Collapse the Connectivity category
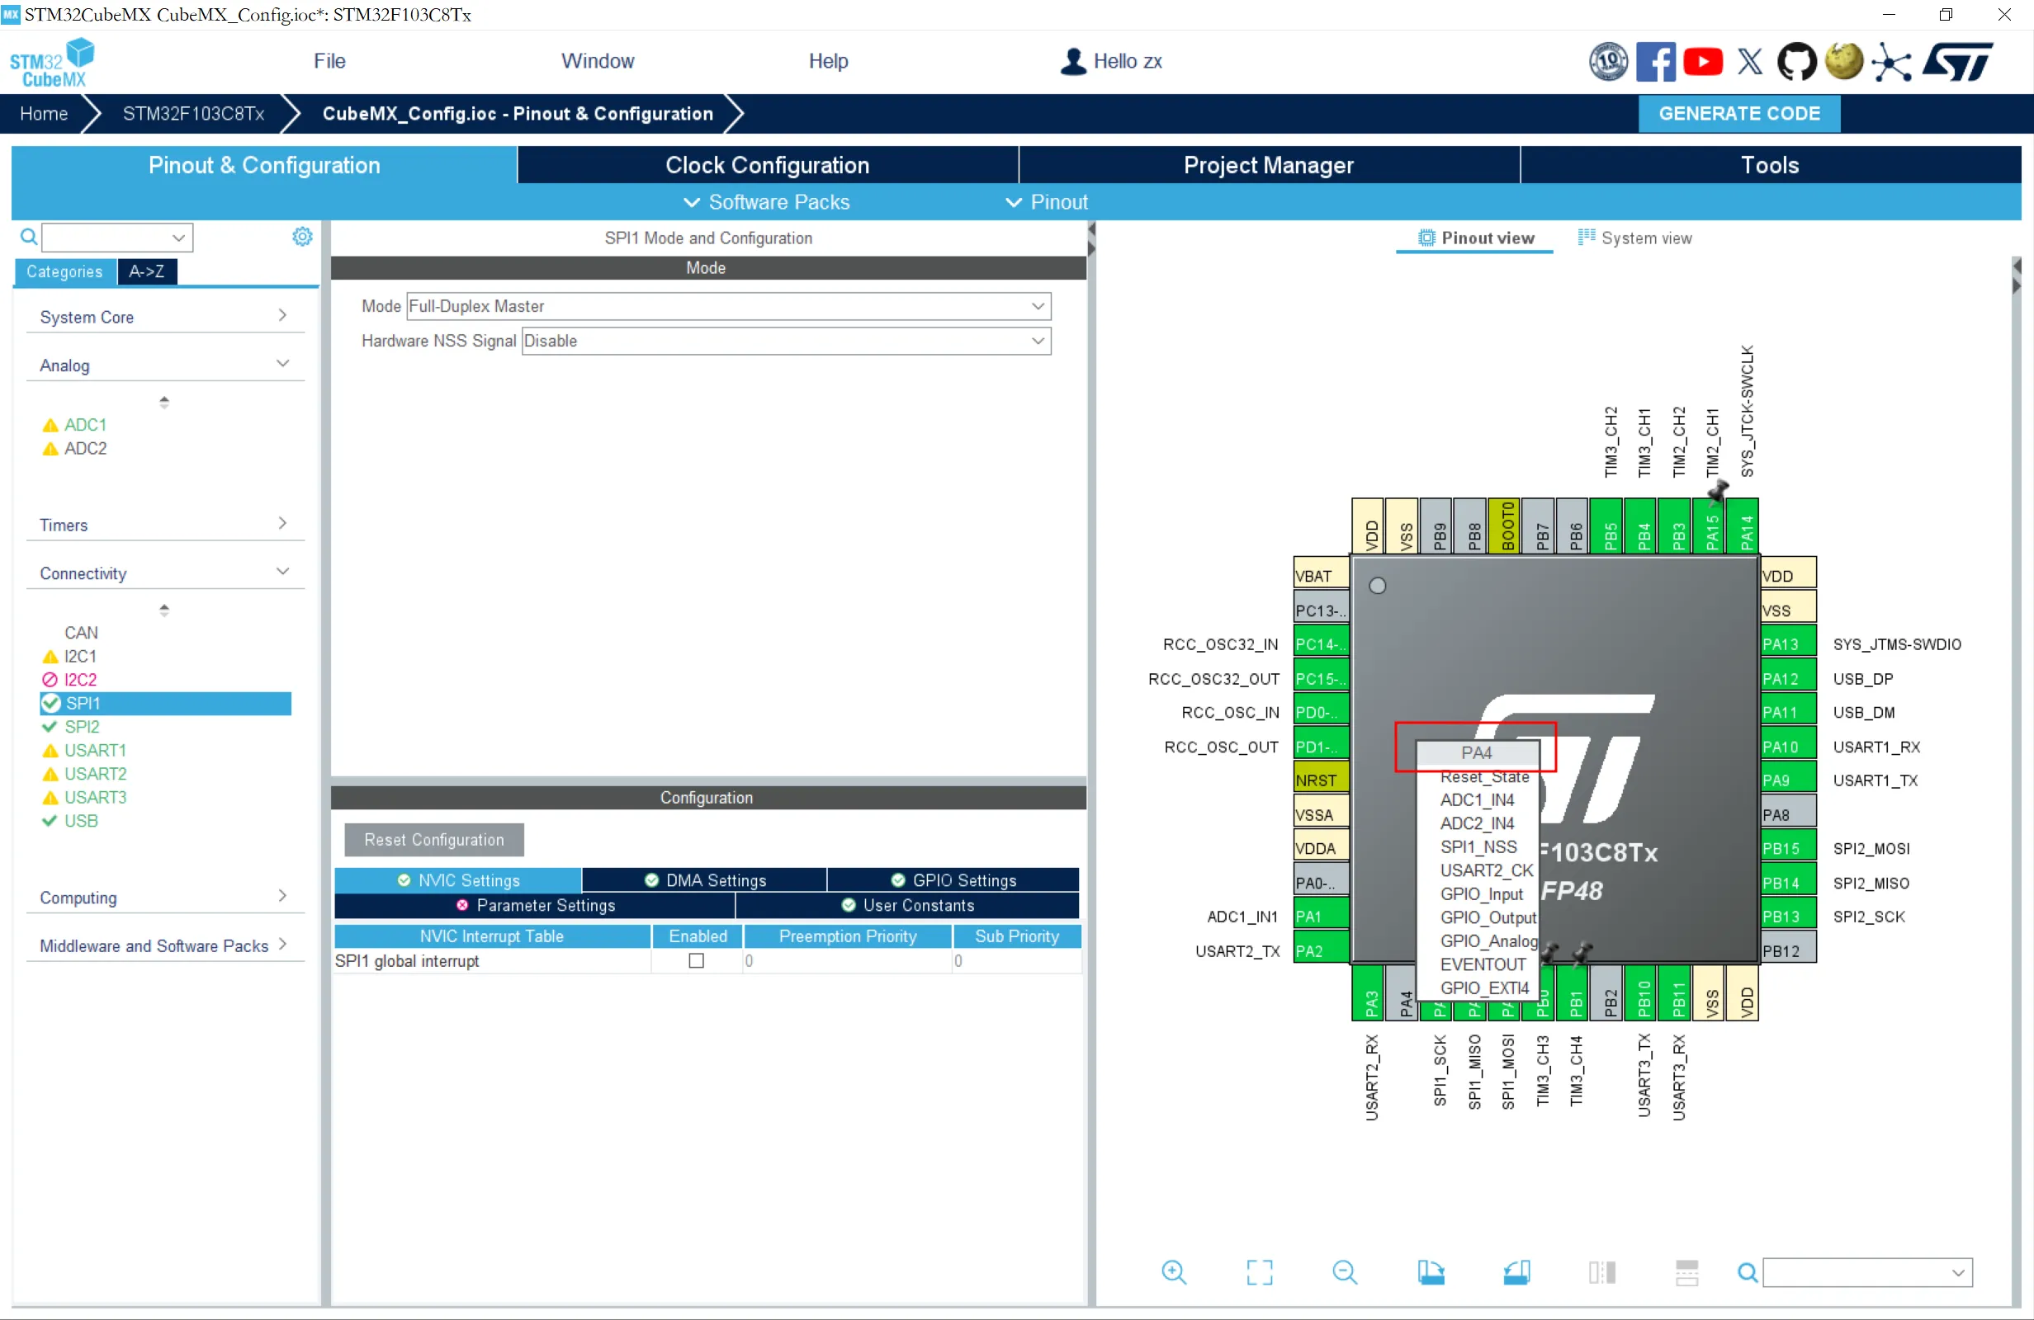This screenshot has width=2034, height=1320. point(164,573)
